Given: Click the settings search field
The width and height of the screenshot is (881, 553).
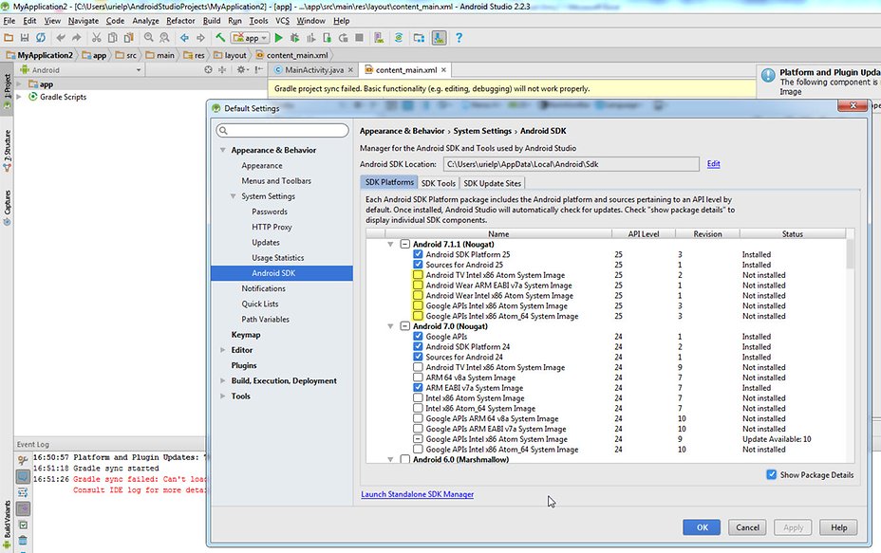Looking at the screenshot, I should click(x=282, y=130).
